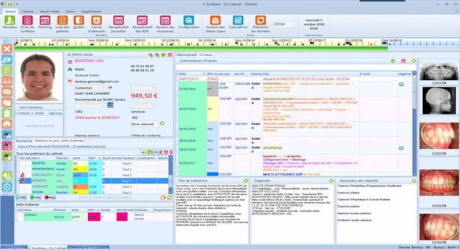Click Rafraîchir les données

click(260, 24)
